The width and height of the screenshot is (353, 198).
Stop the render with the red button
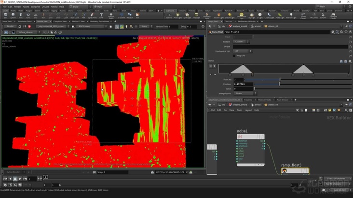[x=30, y=26]
